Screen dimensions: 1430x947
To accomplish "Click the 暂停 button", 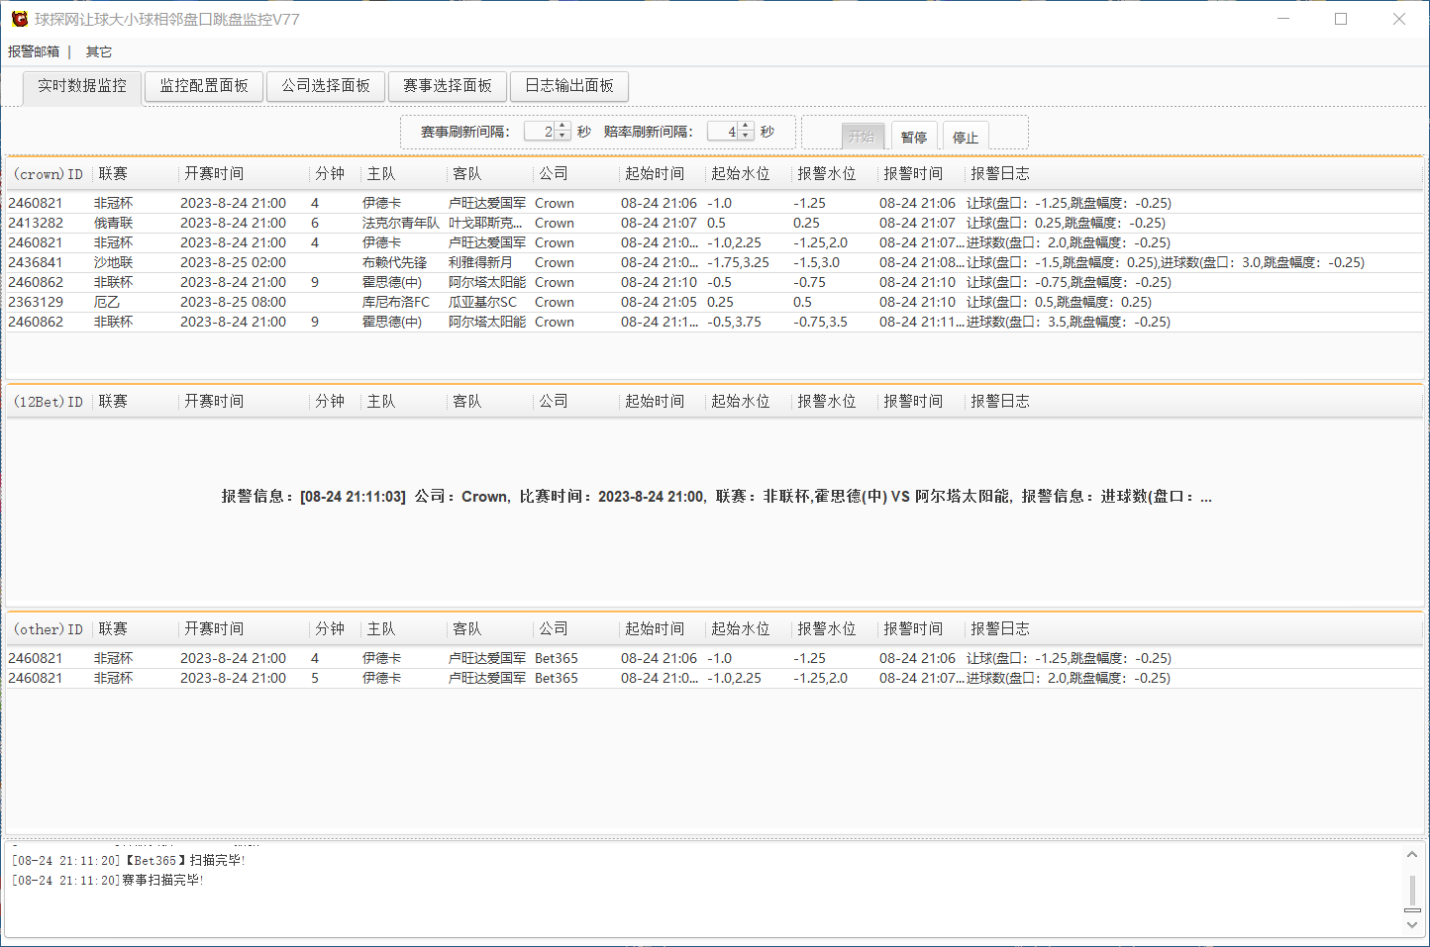I will coord(914,138).
